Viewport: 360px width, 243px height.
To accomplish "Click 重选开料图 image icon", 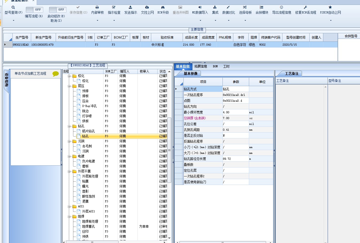I will 181,7.
